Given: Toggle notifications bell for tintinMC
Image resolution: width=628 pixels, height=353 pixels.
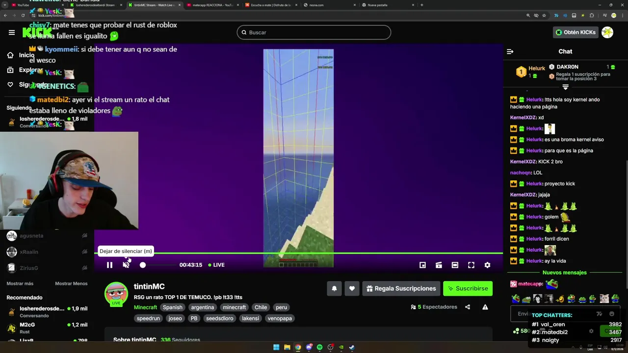Looking at the screenshot, I should tap(334, 288).
